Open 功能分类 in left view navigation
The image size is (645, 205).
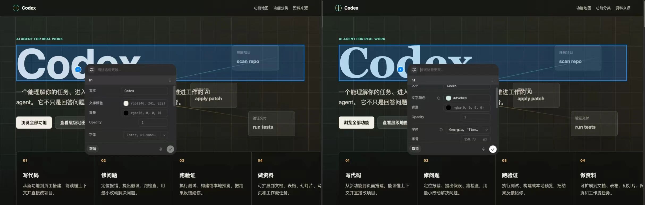tap(281, 8)
